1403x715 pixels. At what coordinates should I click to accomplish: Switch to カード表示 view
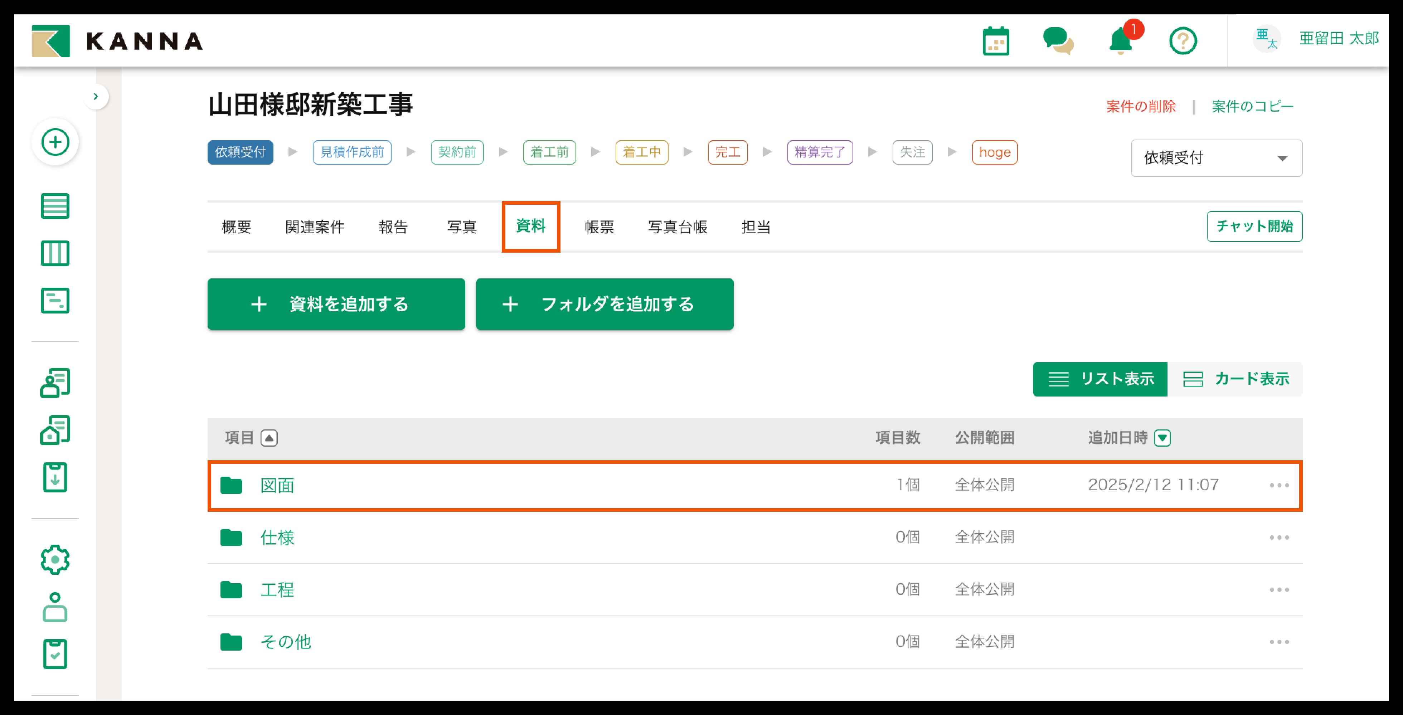(x=1235, y=379)
